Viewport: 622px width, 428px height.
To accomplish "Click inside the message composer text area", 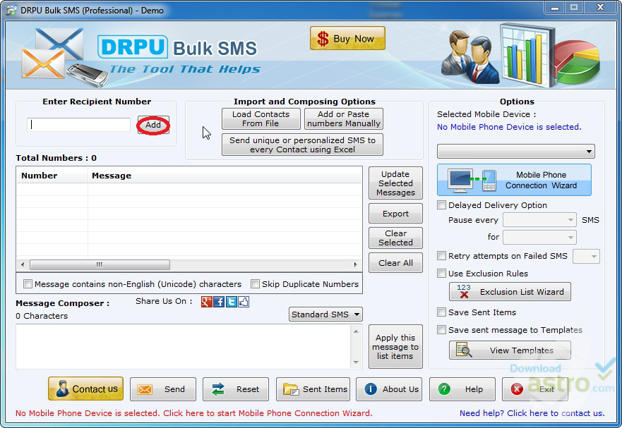I will pos(182,347).
